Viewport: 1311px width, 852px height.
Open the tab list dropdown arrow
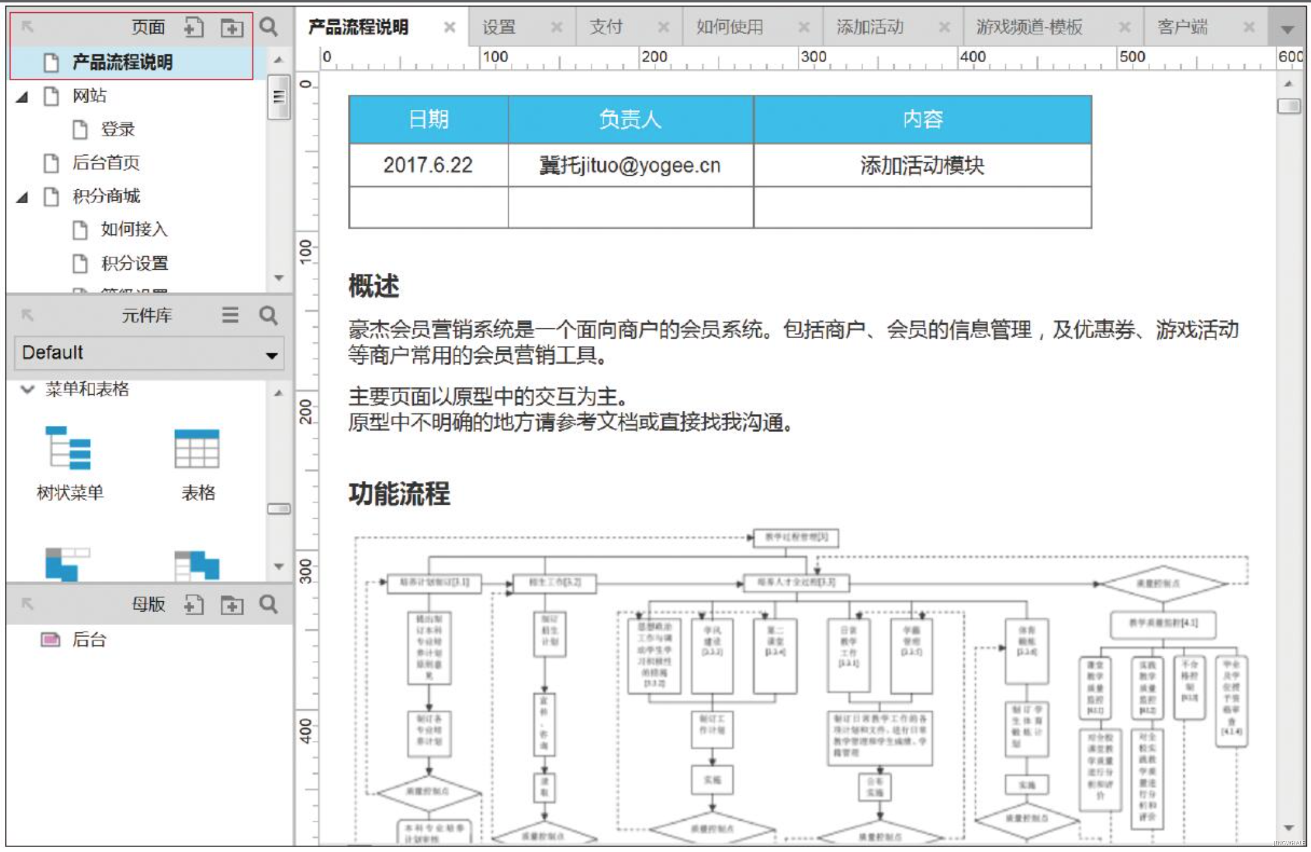1288,29
